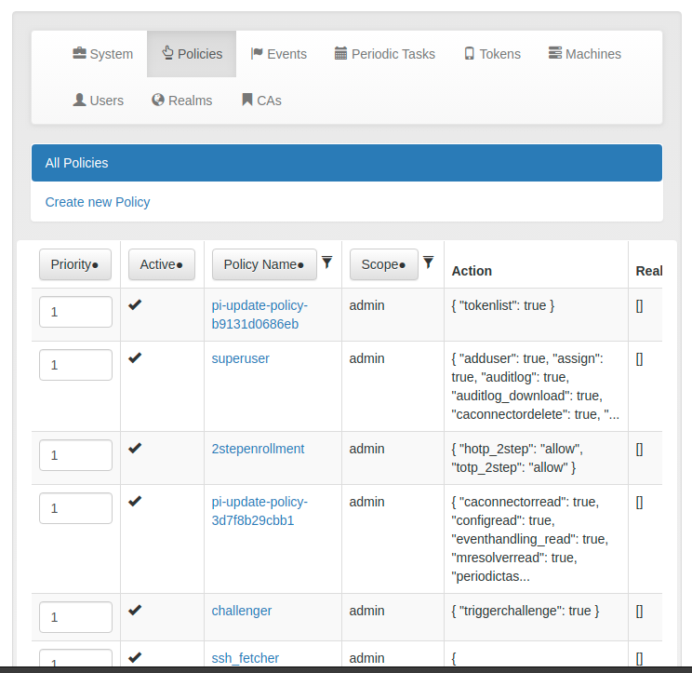Screen dimensions: 692x673
Task: Toggle active checkmark for challenger policy
Action: pyautogui.click(x=135, y=611)
